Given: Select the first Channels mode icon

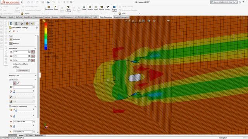Looking at the screenshot, I should pyautogui.click(x=15, y=83).
